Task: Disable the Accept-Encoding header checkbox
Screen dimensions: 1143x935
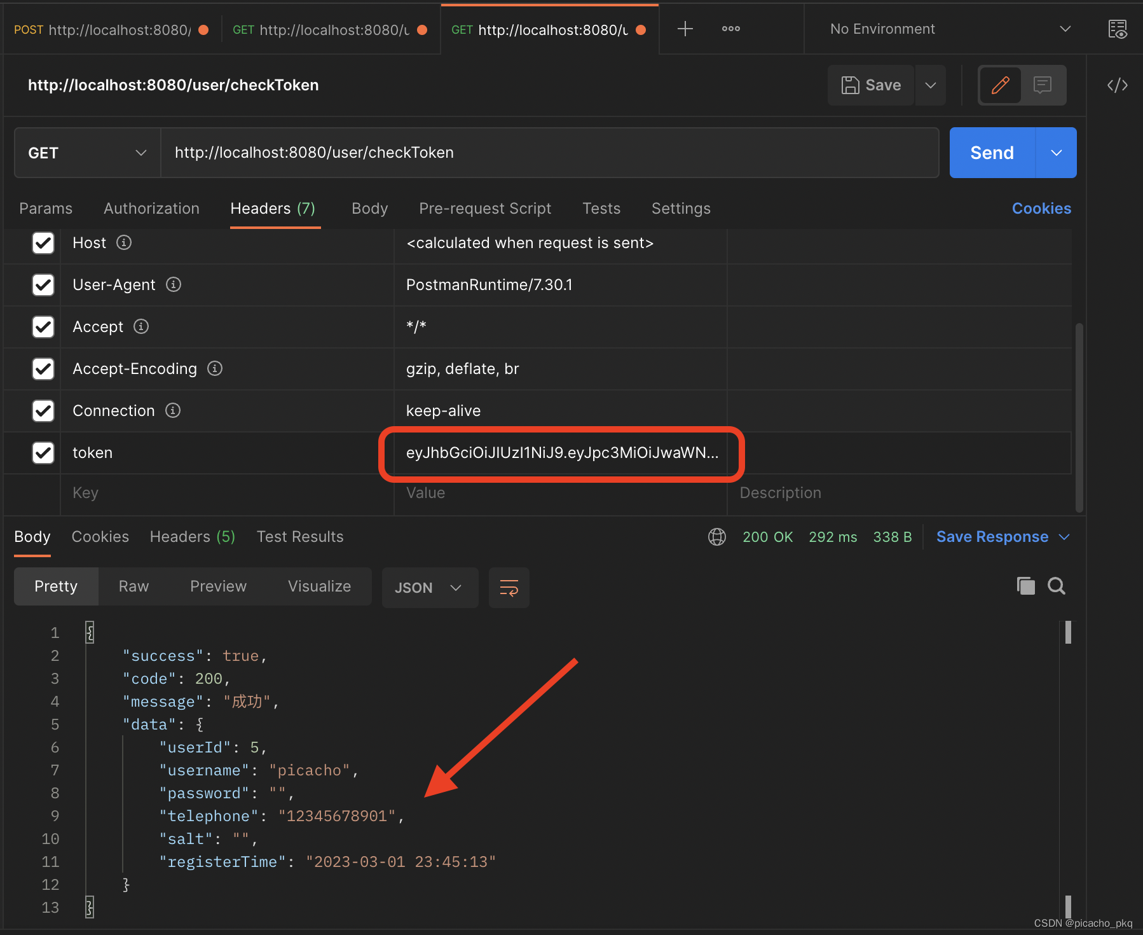Action: point(43,368)
